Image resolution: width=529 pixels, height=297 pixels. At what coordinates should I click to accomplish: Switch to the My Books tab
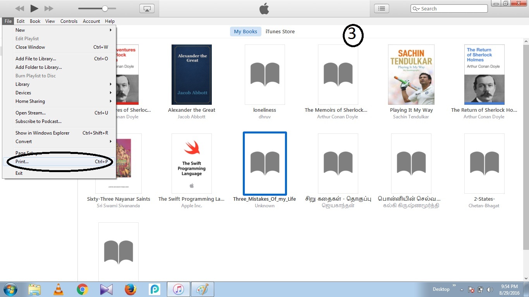pos(246,32)
